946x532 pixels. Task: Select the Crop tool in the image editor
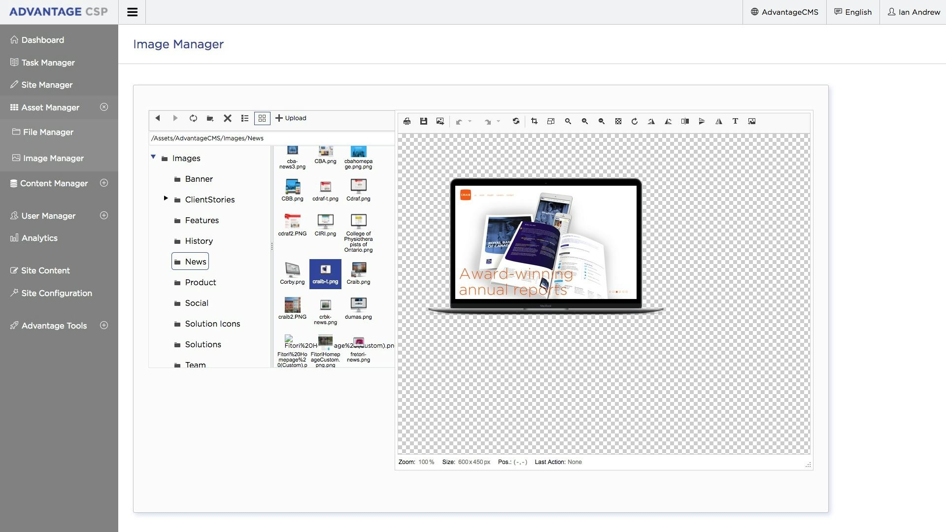(535, 121)
